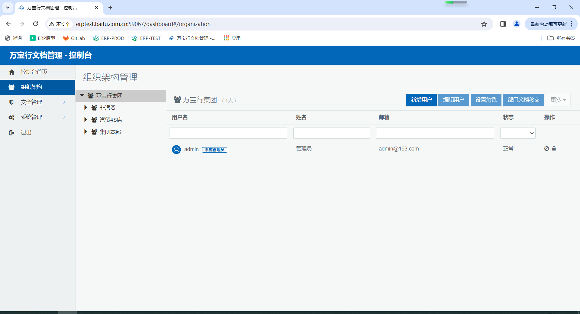This screenshot has width=580, height=314.
Task: Click the 新增用户 button
Action: coord(421,100)
